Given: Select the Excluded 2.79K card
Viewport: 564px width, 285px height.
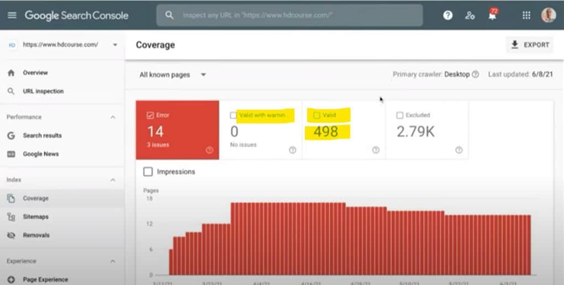Looking at the screenshot, I should (427, 130).
